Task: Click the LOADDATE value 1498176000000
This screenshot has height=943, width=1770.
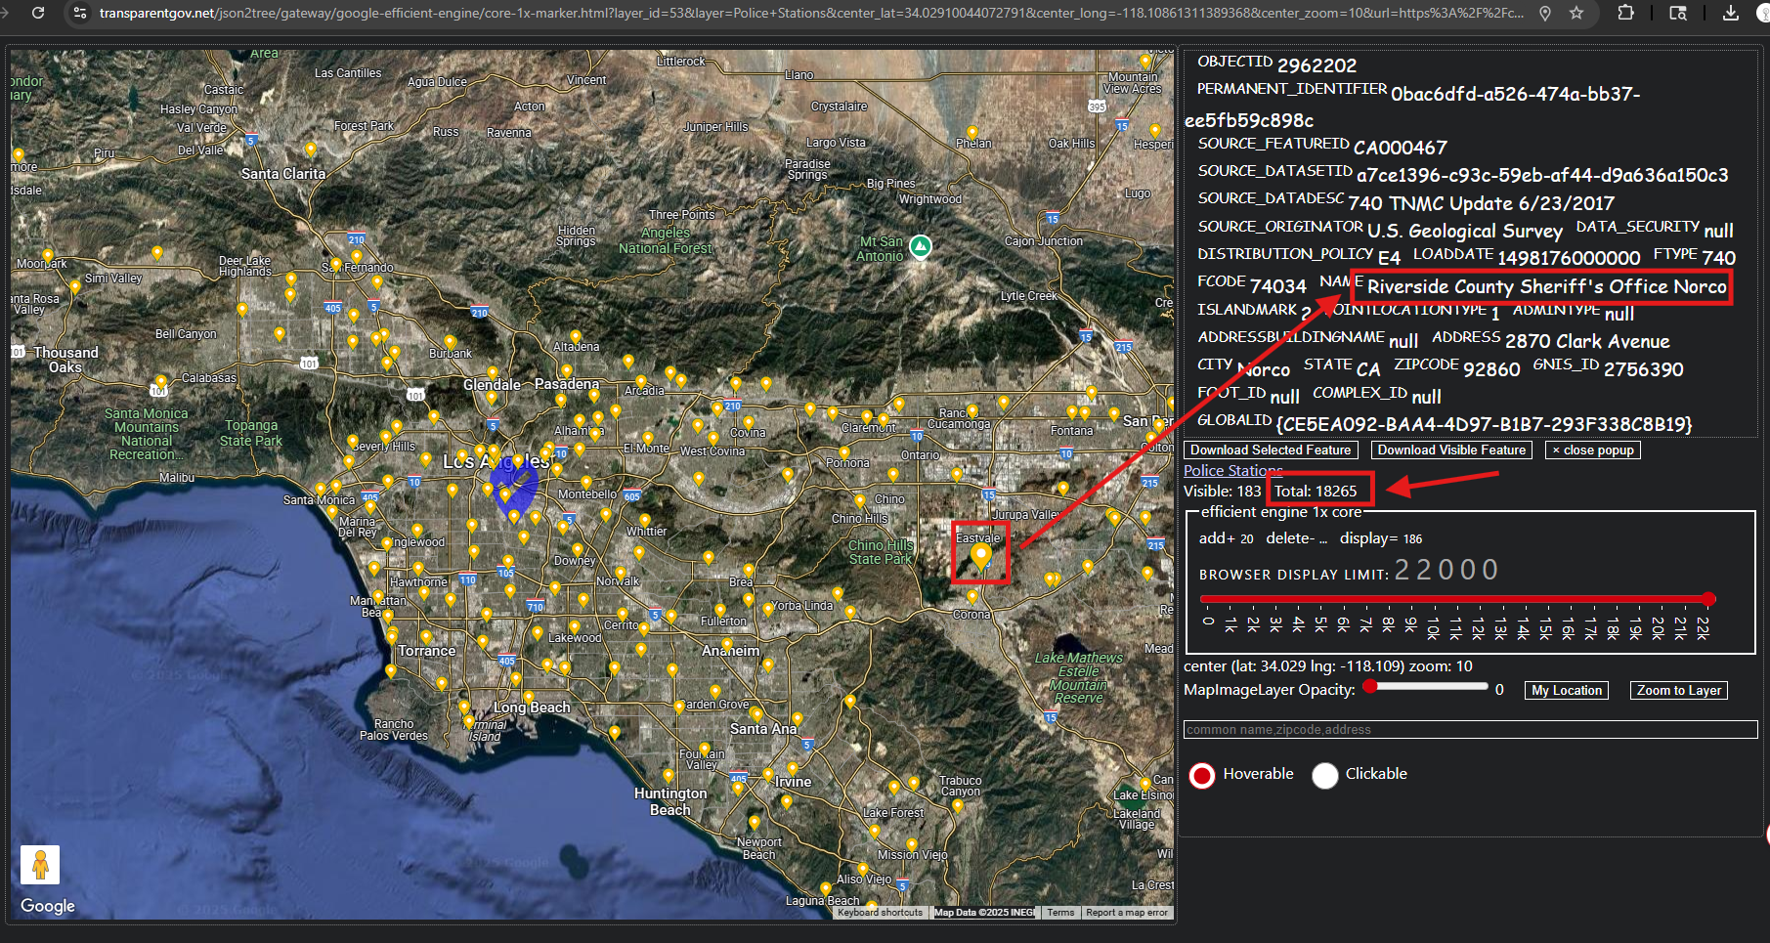Action: (x=1569, y=259)
